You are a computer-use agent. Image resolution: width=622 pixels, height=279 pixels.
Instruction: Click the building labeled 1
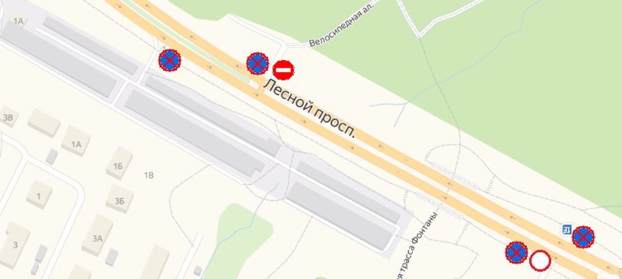tap(39, 195)
